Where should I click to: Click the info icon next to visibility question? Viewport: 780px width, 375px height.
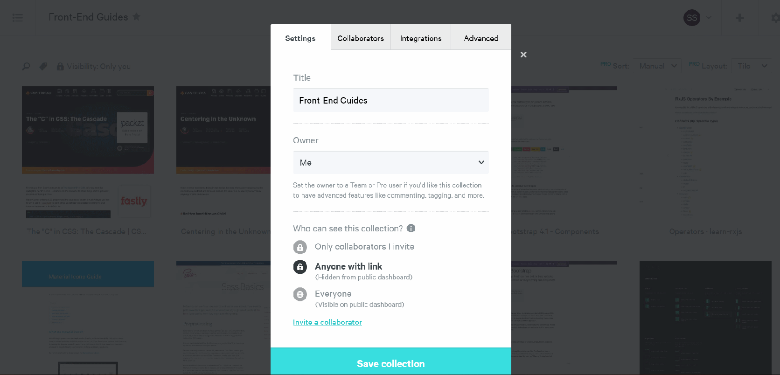411,228
